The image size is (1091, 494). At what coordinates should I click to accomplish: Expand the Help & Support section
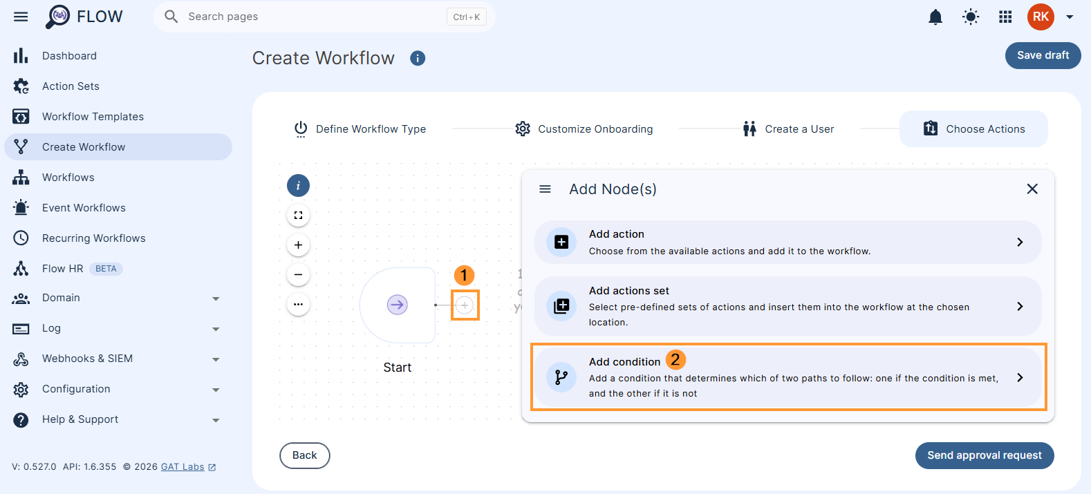216,420
